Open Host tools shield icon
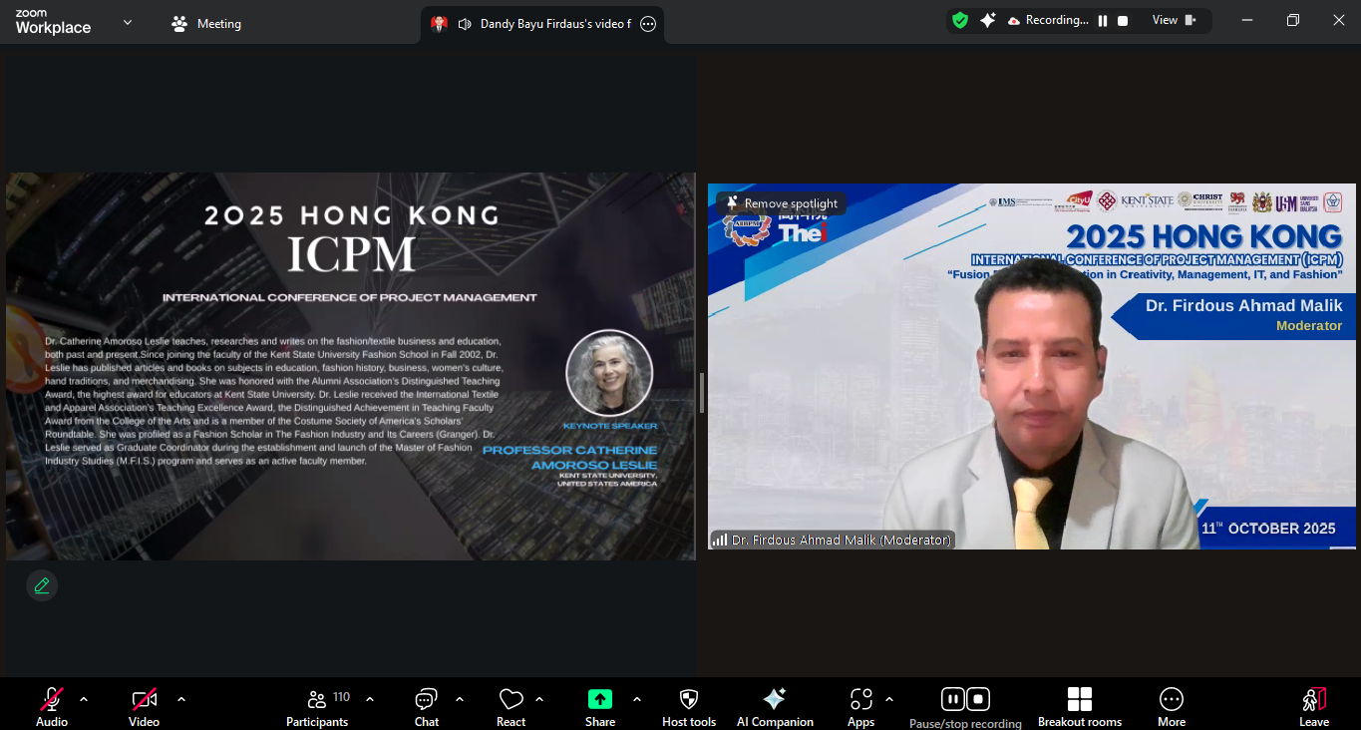1361x730 pixels. 689,700
